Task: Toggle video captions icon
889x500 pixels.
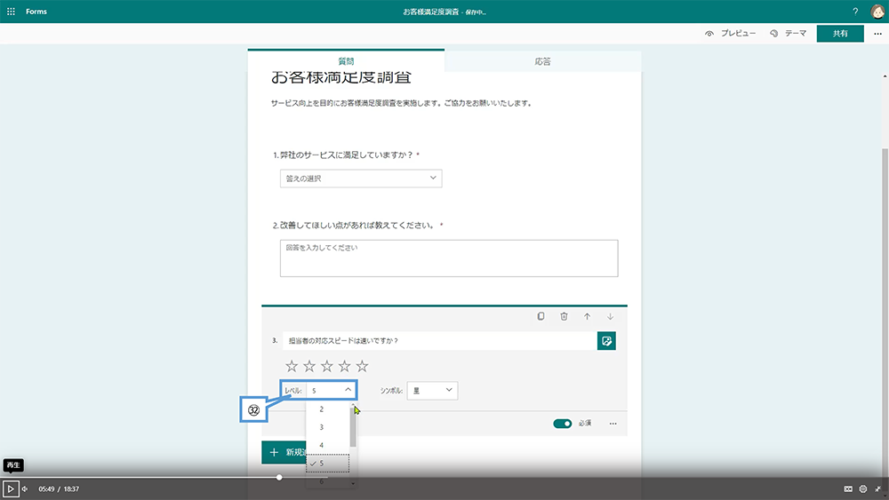Action: (848, 488)
